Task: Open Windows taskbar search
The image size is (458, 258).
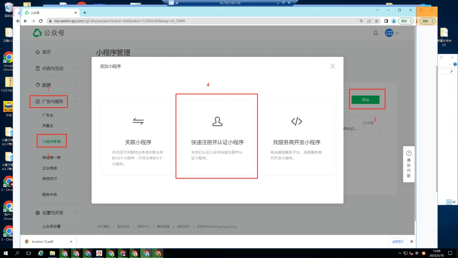Action: [17, 253]
